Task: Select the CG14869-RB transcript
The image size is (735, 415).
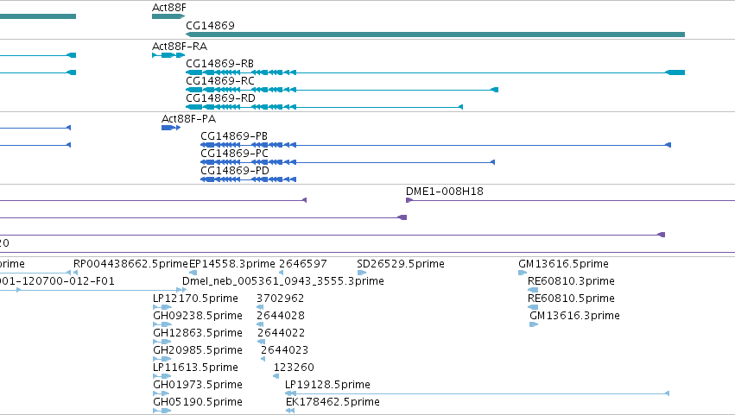Action: (x=435, y=72)
